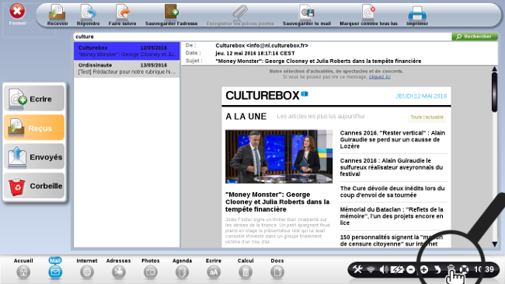Open the Envoyés sent folder
The image size is (505, 284).
point(34,157)
